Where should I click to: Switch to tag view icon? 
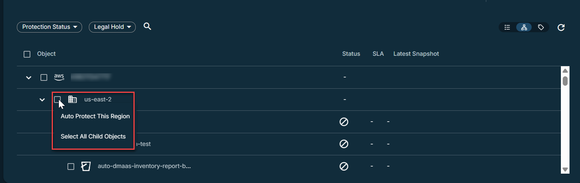pos(541,27)
